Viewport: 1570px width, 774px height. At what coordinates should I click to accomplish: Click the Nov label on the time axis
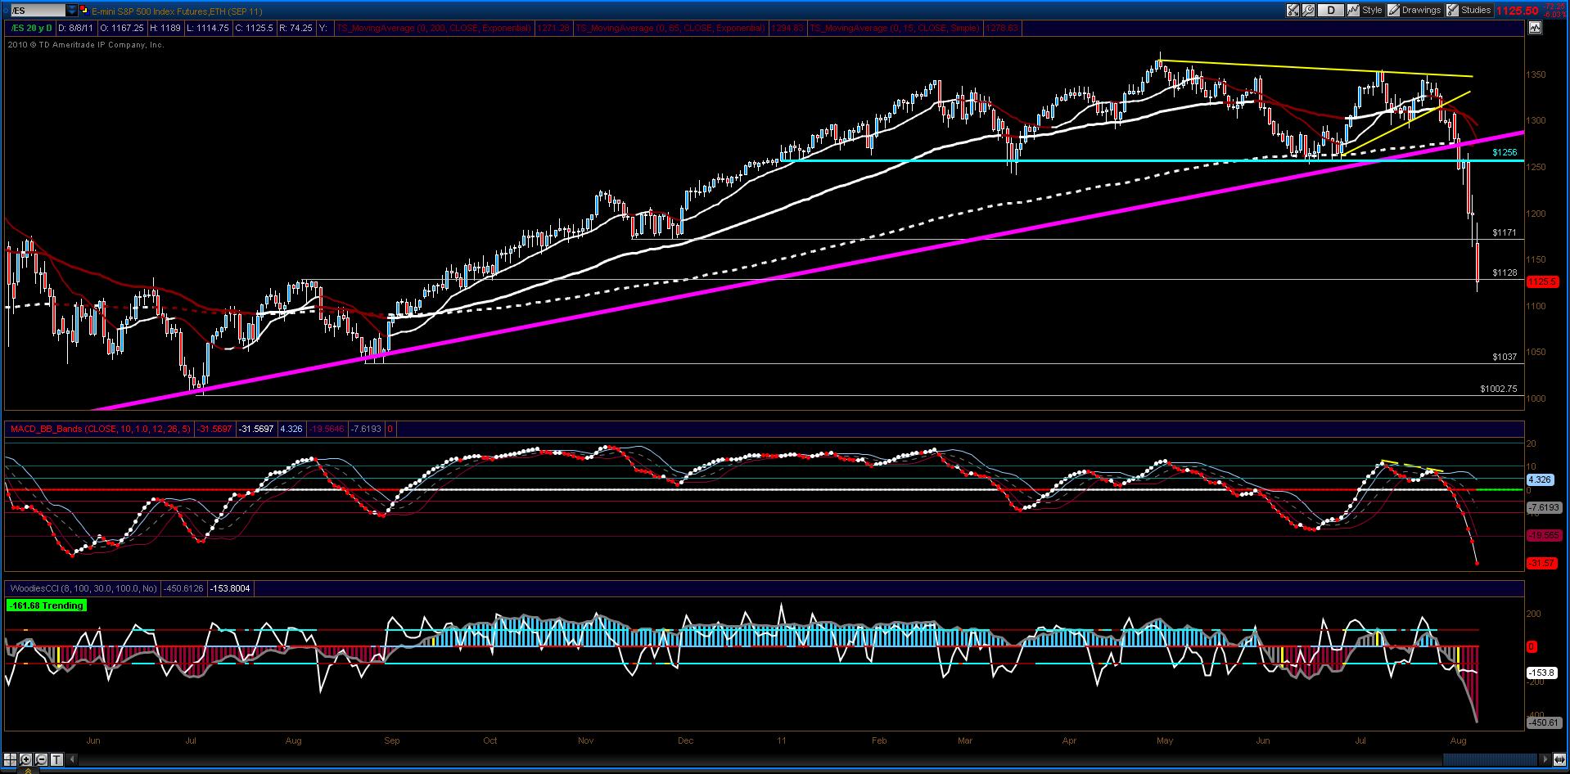(585, 740)
